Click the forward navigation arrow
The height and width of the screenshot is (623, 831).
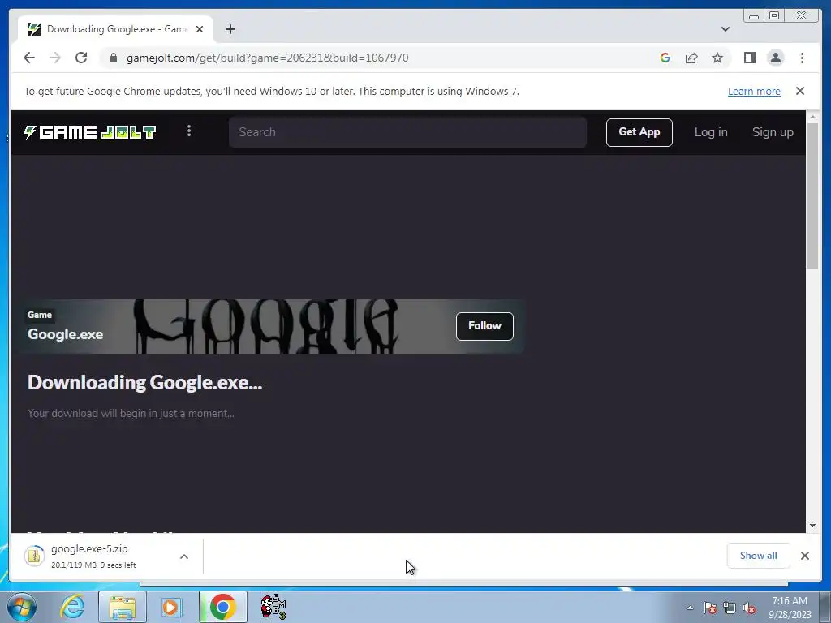pos(55,58)
